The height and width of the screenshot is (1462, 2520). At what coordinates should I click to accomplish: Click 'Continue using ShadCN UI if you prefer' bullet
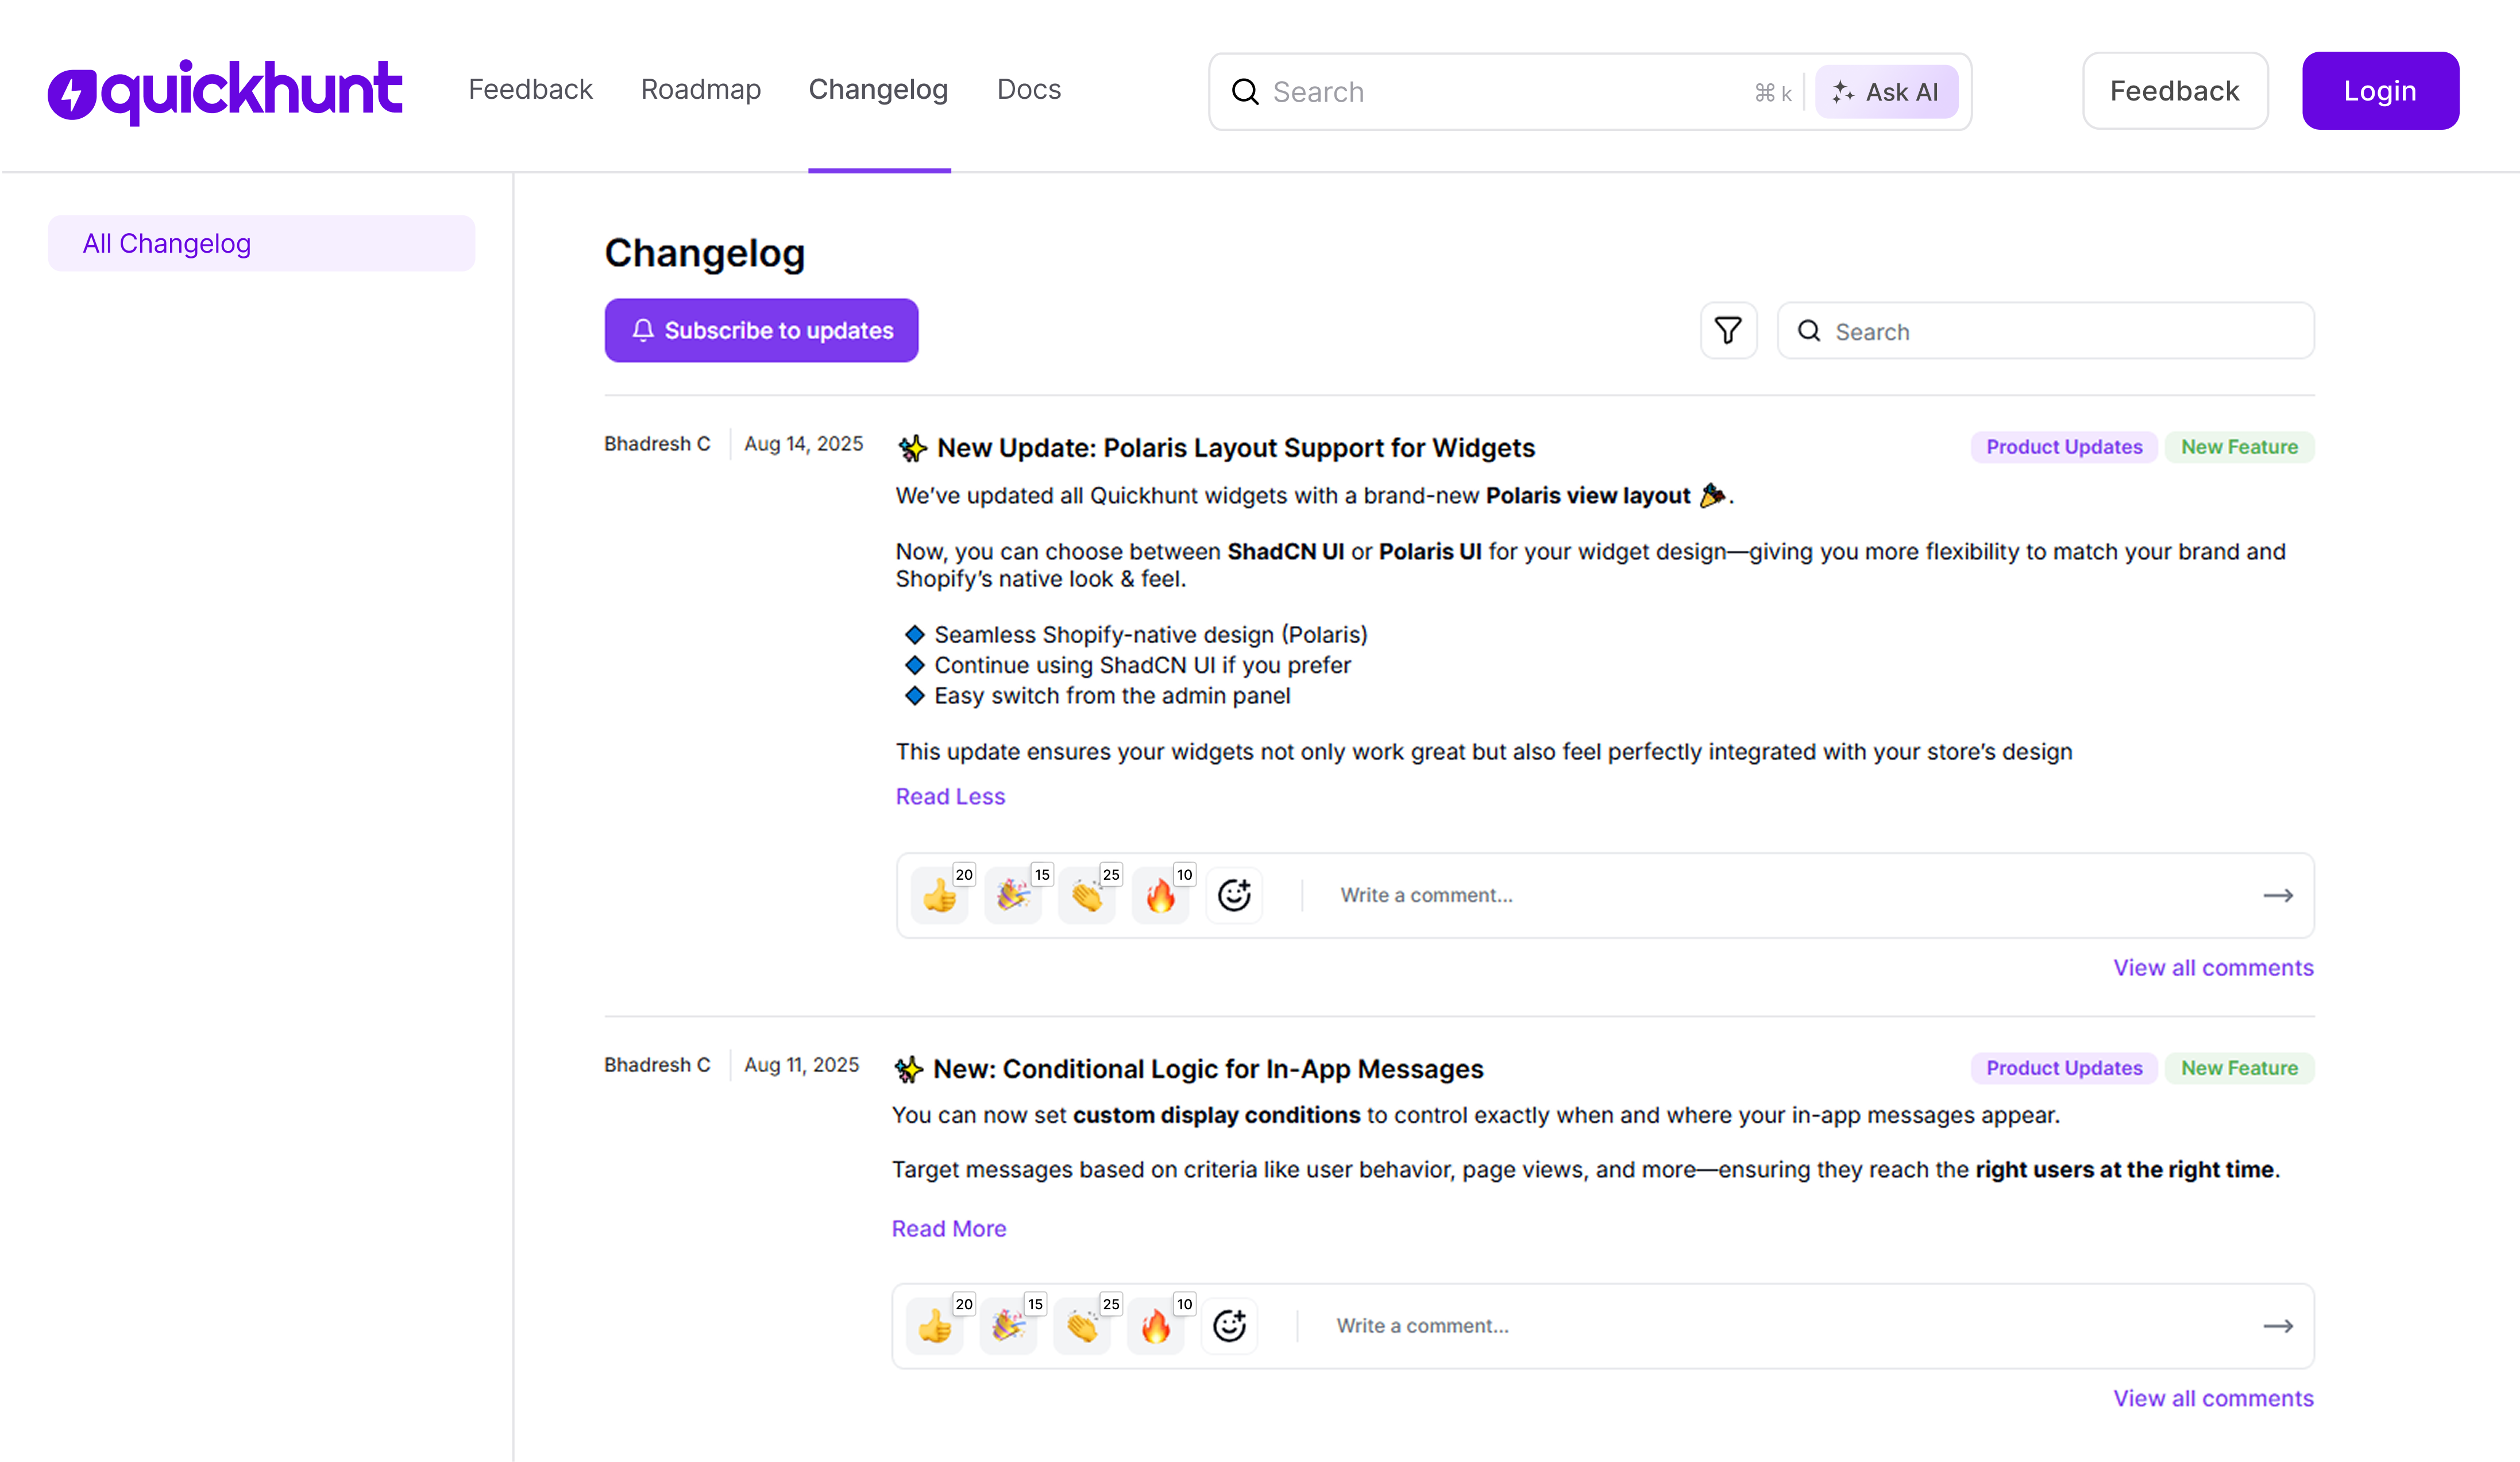(1142, 665)
